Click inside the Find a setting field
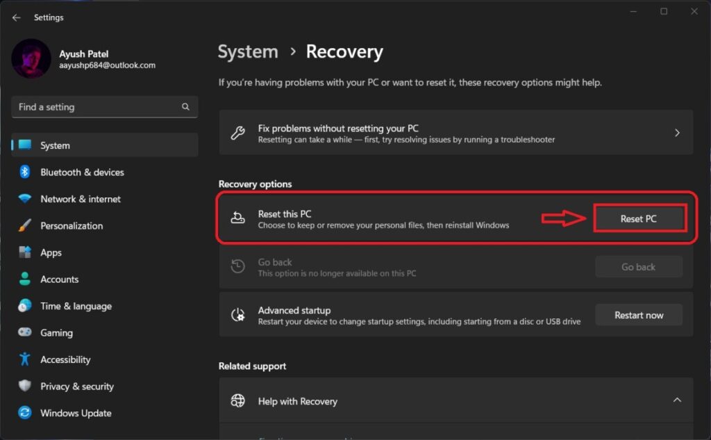Viewport: 711px width, 440px height. tap(97, 106)
